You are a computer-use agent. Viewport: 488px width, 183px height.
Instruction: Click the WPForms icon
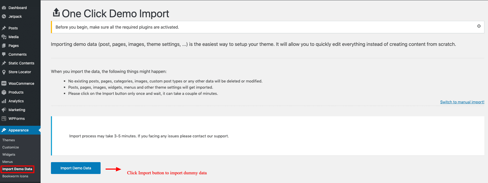(x=4, y=119)
